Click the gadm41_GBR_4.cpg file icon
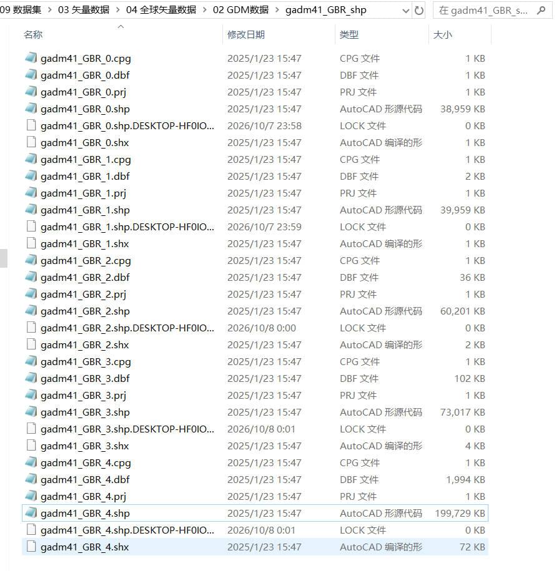 click(31, 462)
